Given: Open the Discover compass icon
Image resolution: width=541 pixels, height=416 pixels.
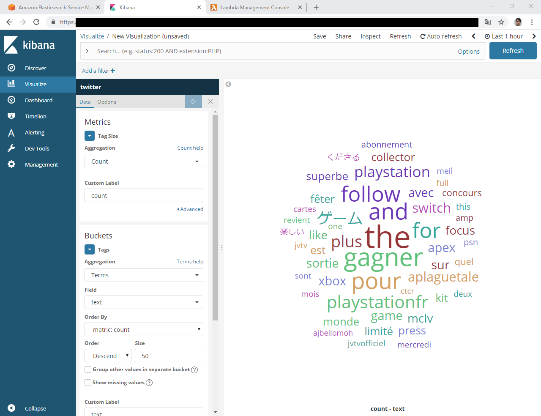Looking at the screenshot, I should tap(11, 68).
